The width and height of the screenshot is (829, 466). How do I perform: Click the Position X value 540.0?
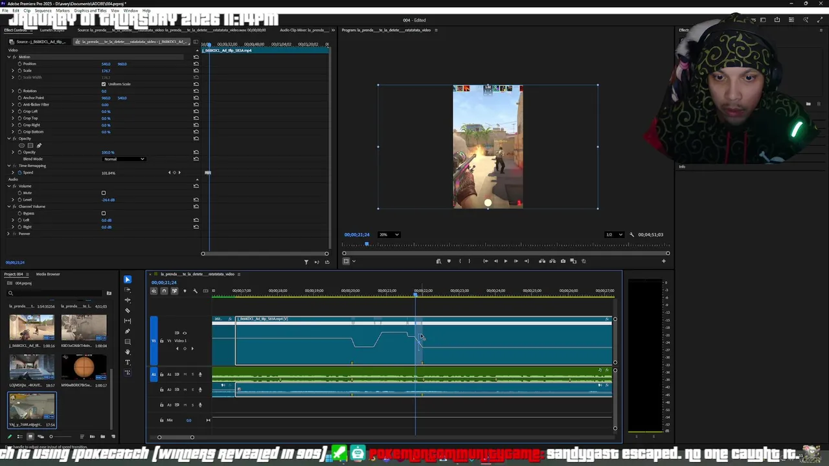tap(106, 64)
